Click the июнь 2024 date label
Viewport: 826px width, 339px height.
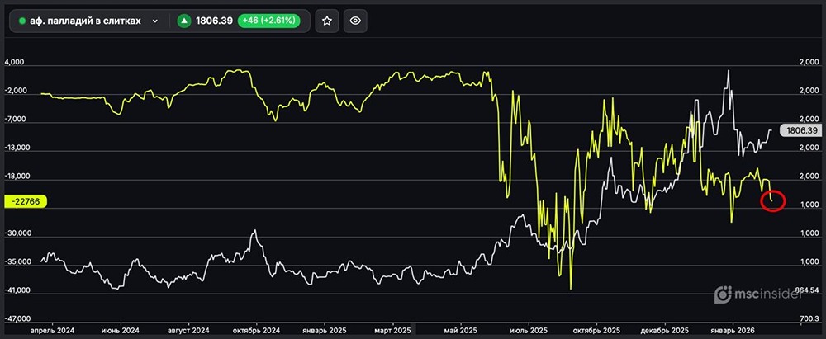(121, 331)
